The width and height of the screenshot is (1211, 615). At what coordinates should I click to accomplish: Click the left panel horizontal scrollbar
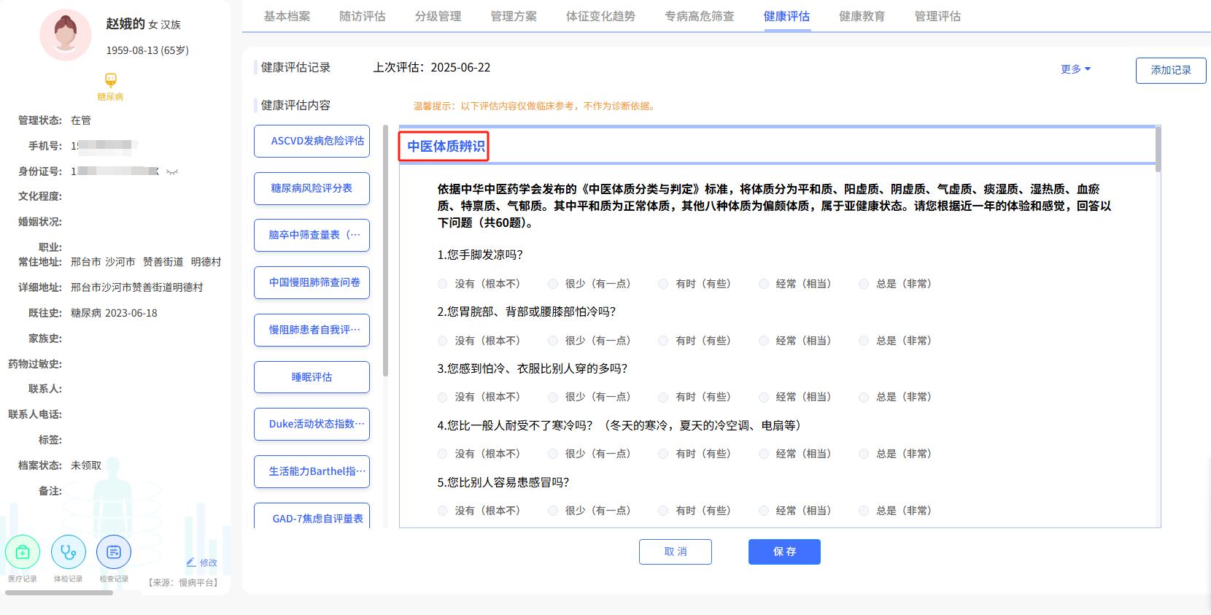pos(59,592)
